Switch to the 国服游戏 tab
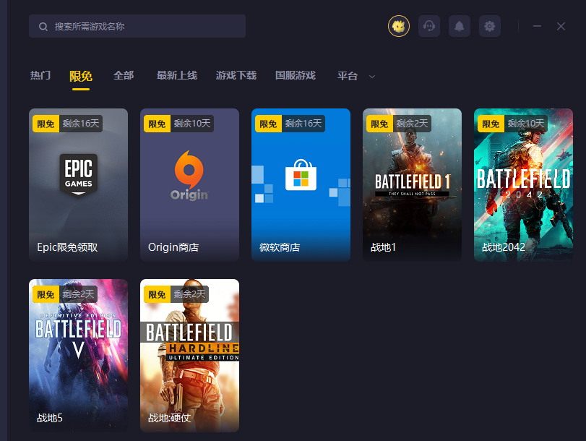This screenshot has width=586, height=441. click(296, 76)
